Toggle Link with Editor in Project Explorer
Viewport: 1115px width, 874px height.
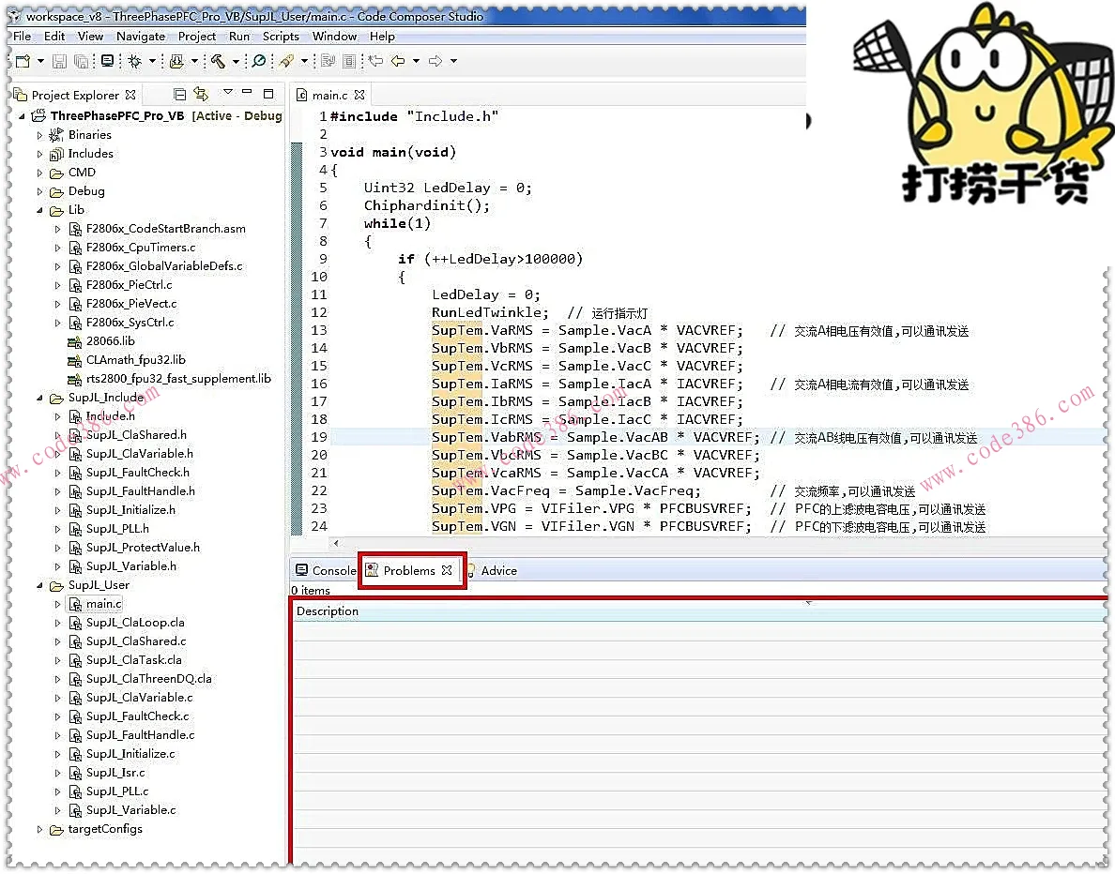click(201, 94)
